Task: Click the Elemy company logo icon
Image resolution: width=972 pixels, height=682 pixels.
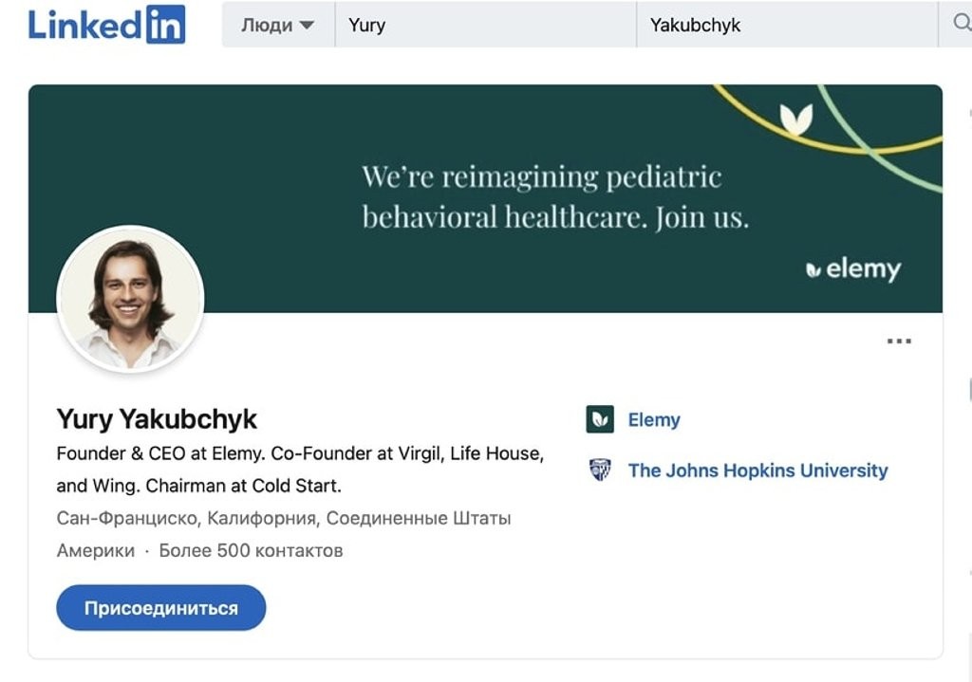Action: pos(600,419)
